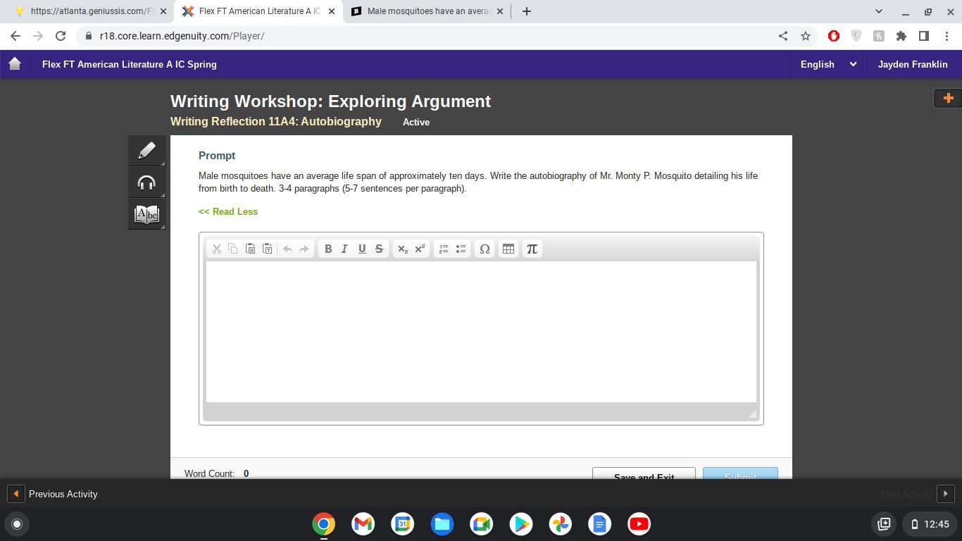Switch to the atlanta.geniussis.com tab

pos(92,11)
